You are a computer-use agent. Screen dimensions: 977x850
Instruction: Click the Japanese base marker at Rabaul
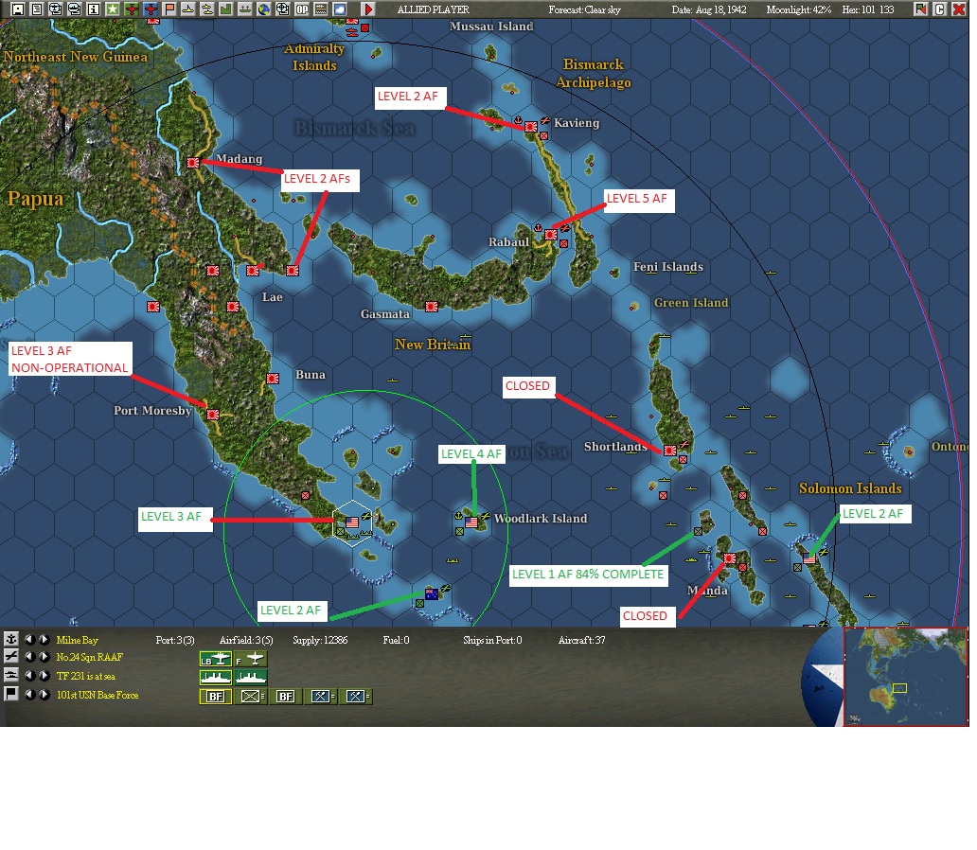[x=551, y=235]
